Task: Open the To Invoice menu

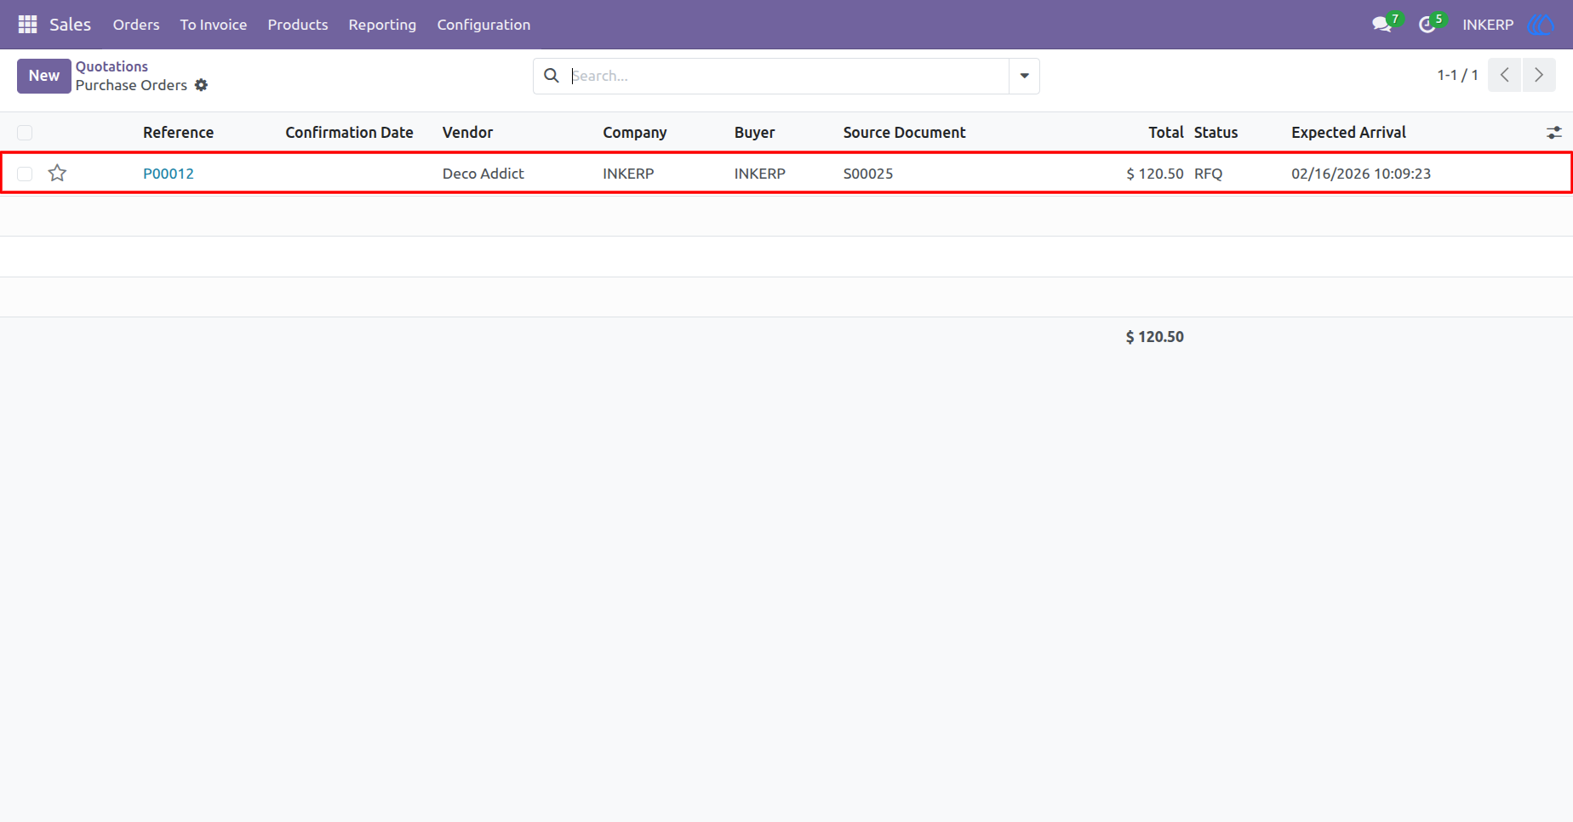Action: click(x=214, y=25)
